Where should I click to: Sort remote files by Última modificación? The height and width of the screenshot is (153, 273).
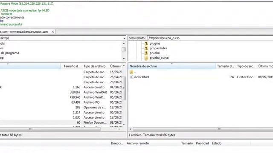(265, 66)
